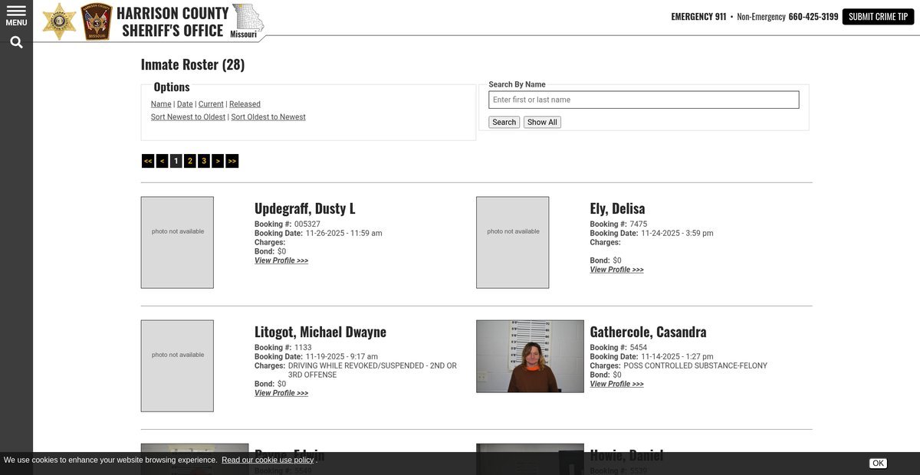Click the gold sheriff star badge logo
The image size is (920, 475).
pyautogui.click(x=59, y=21)
